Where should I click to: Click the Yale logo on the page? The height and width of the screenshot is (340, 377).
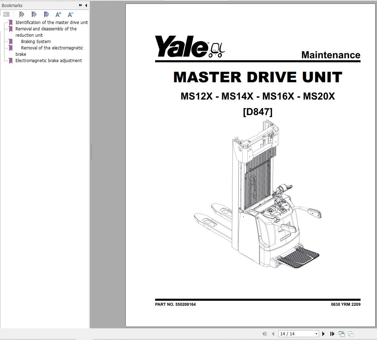[190, 47]
